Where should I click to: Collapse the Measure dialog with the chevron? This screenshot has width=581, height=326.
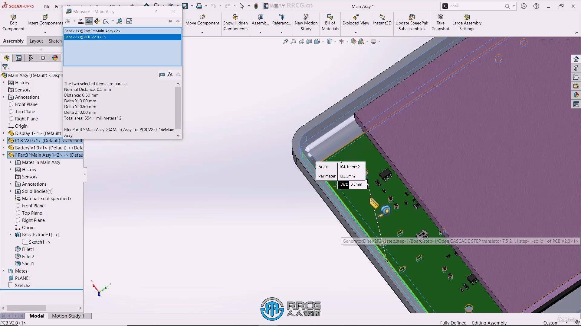(178, 21)
